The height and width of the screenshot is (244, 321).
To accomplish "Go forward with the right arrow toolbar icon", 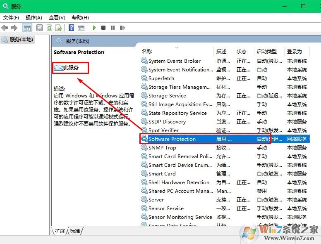I will [14, 28].
